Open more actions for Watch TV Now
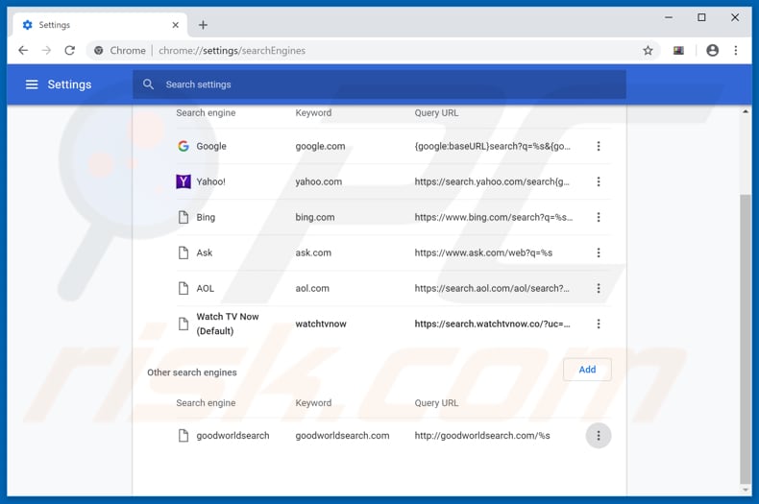 pos(599,324)
